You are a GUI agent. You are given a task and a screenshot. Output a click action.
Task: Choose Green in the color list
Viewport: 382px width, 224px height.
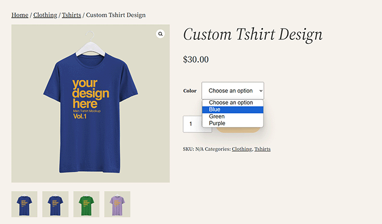coord(233,116)
